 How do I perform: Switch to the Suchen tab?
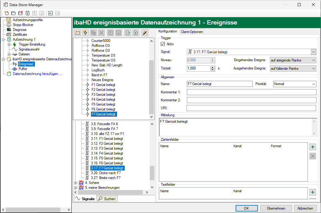tap(107, 199)
